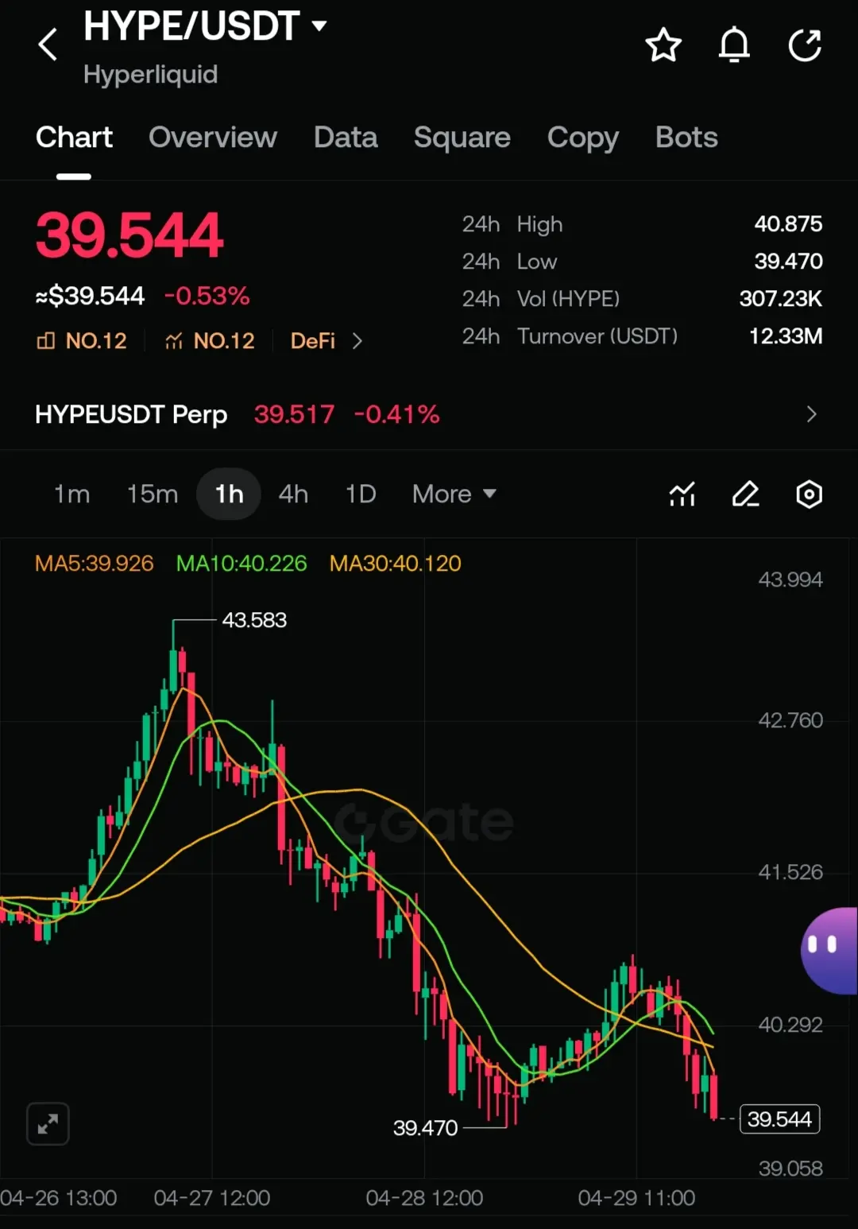
Task: Select the 1D timeframe
Action: (361, 494)
